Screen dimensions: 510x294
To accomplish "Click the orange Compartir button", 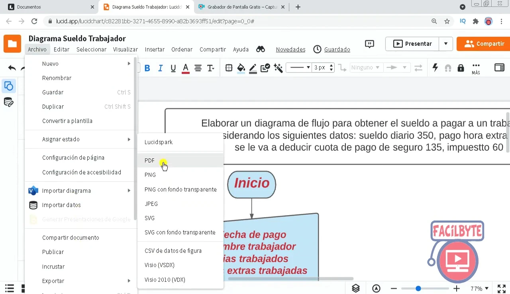I will [483, 44].
